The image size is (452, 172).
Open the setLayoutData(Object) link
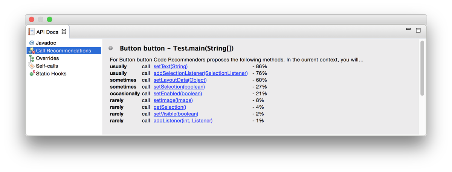pos(180,80)
